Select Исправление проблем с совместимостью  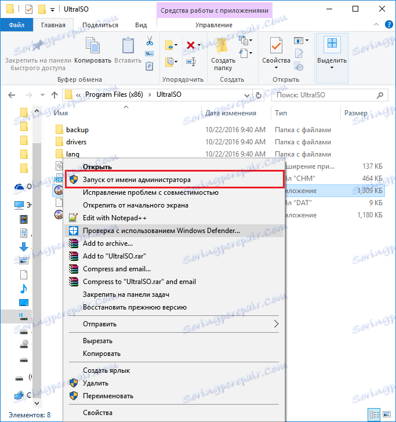pos(173,192)
